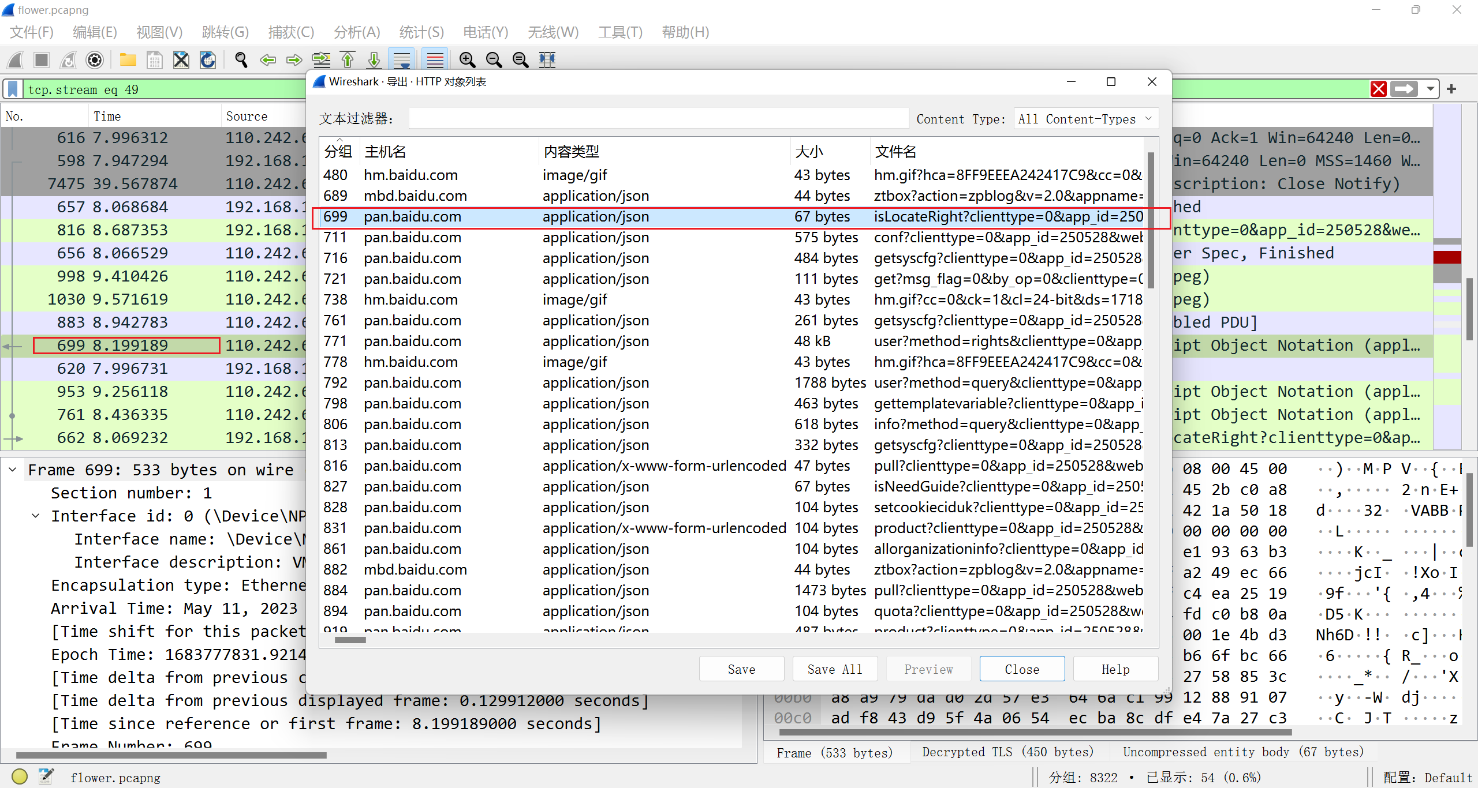1478x788 pixels.
Task: Click the open capture file folder icon
Action: (x=128, y=60)
